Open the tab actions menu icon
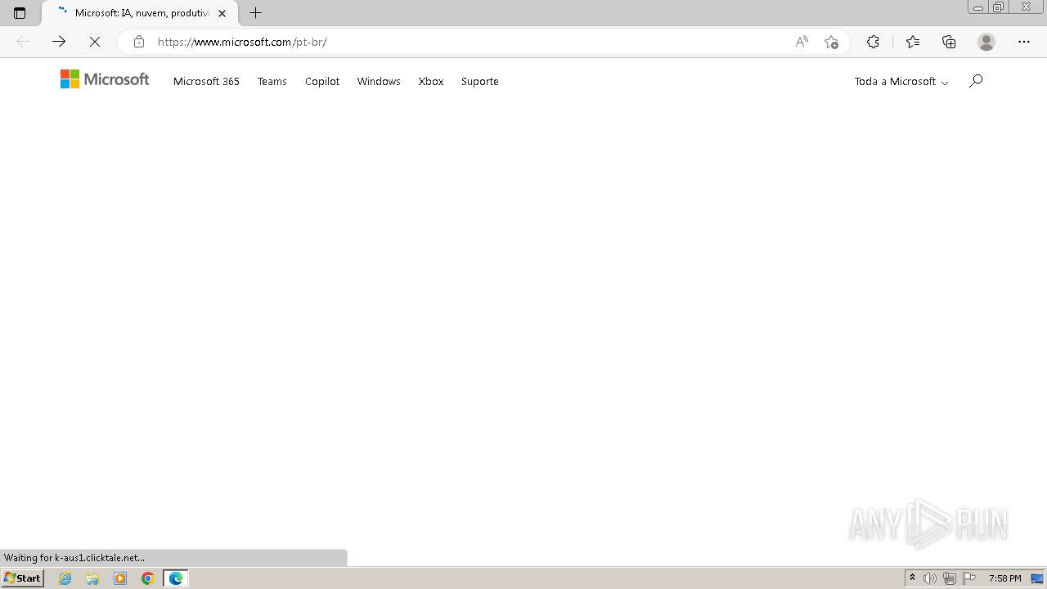The height and width of the screenshot is (589, 1047). (20, 13)
